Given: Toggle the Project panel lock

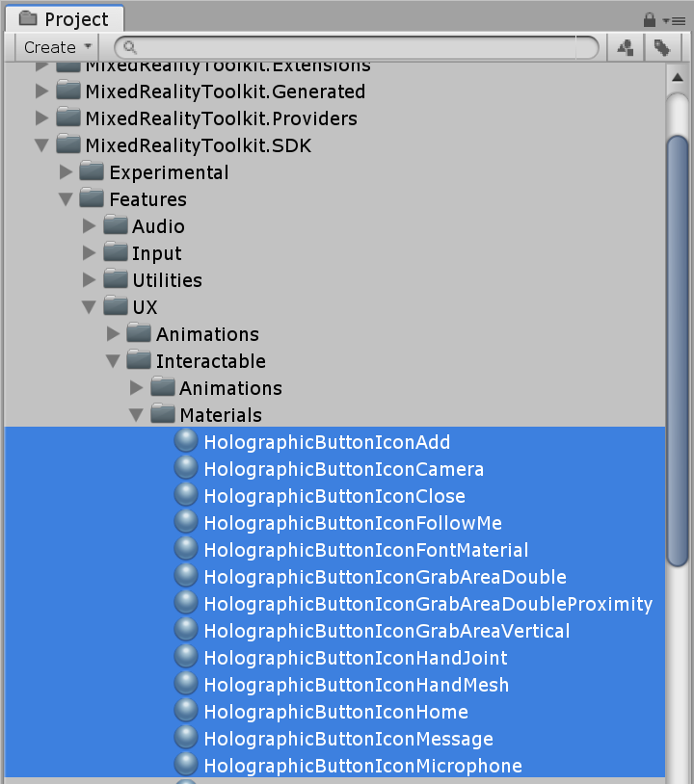Looking at the screenshot, I should (650, 20).
